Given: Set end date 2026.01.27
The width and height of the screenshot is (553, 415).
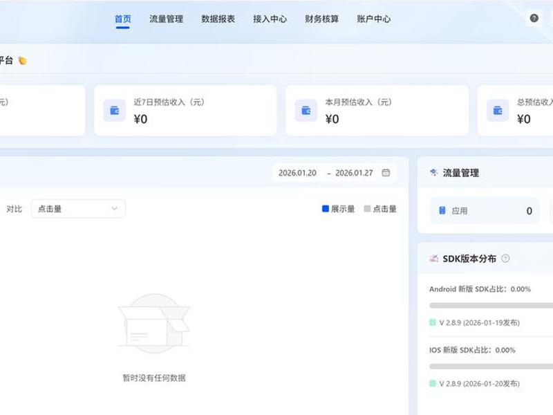Looking at the screenshot, I should click(354, 173).
